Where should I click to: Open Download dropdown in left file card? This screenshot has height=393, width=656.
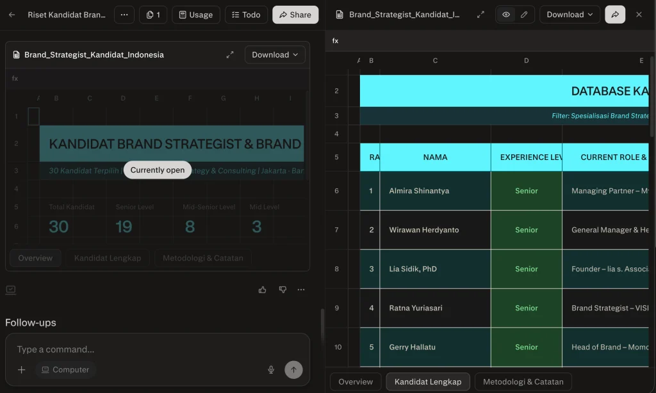[x=275, y=55]
